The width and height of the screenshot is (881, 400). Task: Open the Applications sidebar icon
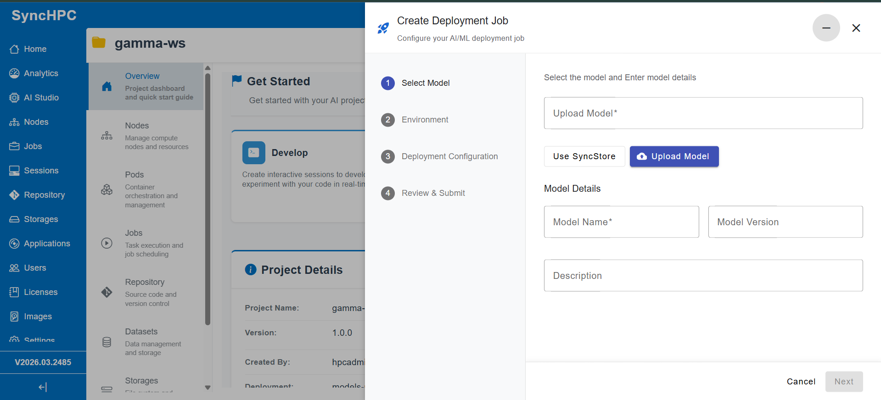(14, 244)
